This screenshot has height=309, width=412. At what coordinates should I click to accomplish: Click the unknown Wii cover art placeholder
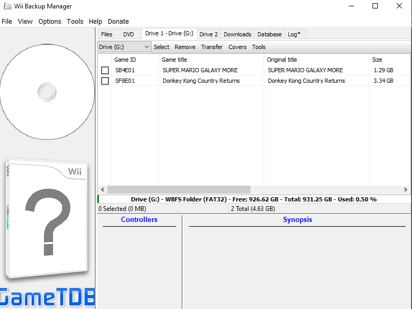tap(46, 219)
